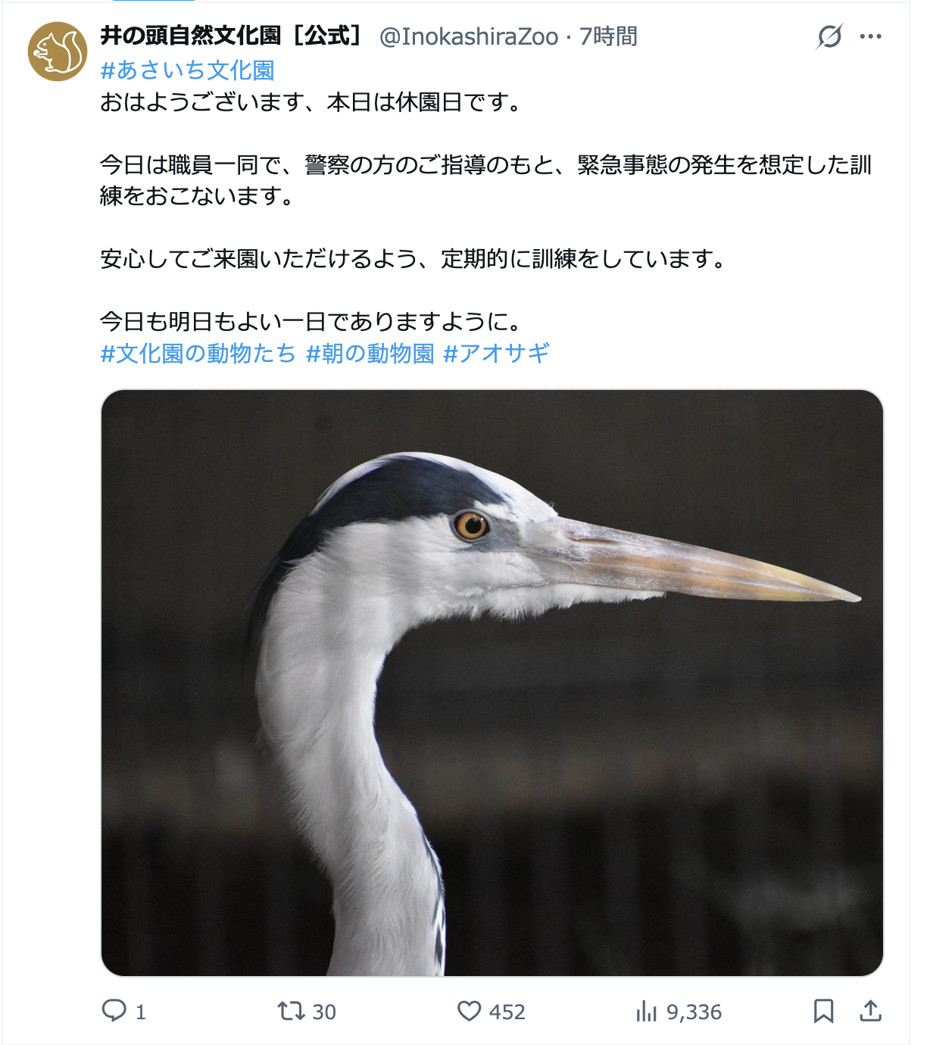View post analytics bar chart icon
This screenshot has height=1045, width=930.
(x=646, y=1011)
